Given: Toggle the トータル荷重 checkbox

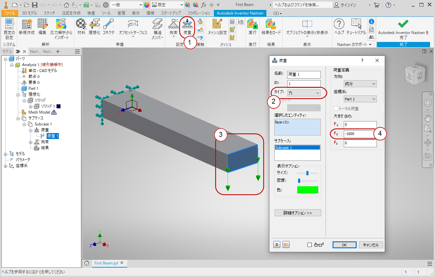Looking at the screenshot, I should pos(336,109).
